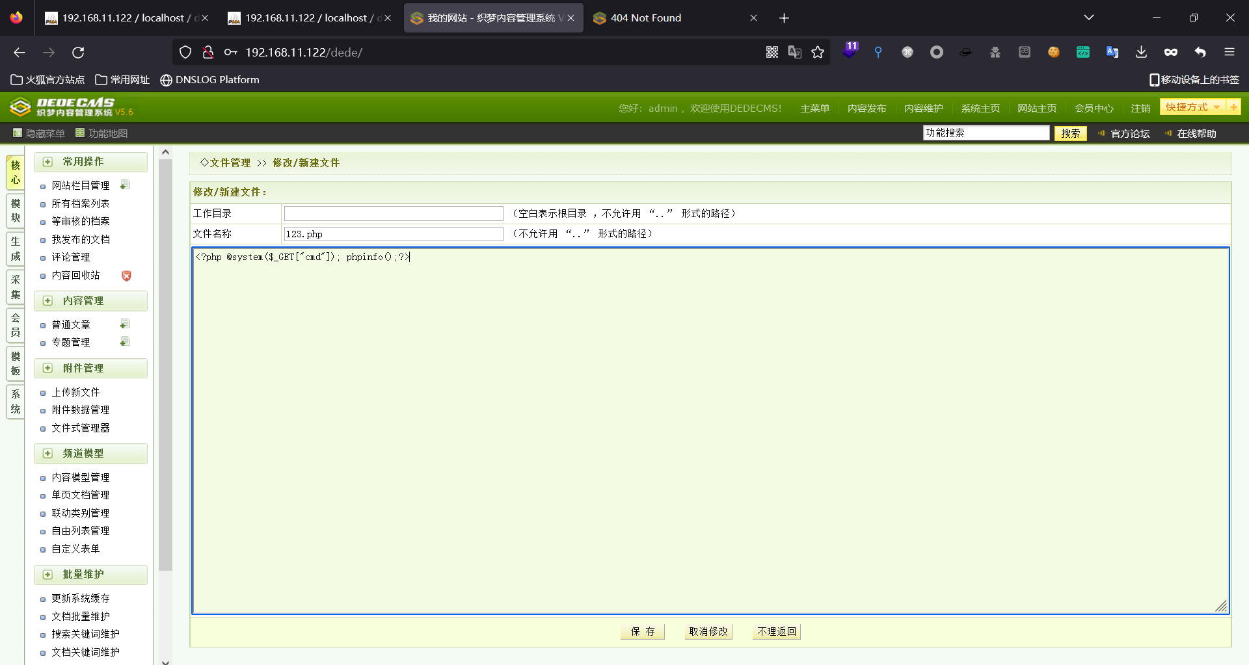Viewport: 1249px width, 665px height.
Task: Go to 网站主页
Action: pyautogui.click(x=1037, y=109)
